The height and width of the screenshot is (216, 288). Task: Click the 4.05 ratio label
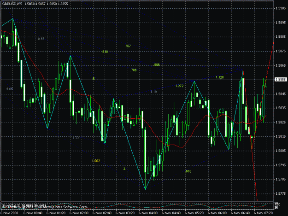pos(10,89)
